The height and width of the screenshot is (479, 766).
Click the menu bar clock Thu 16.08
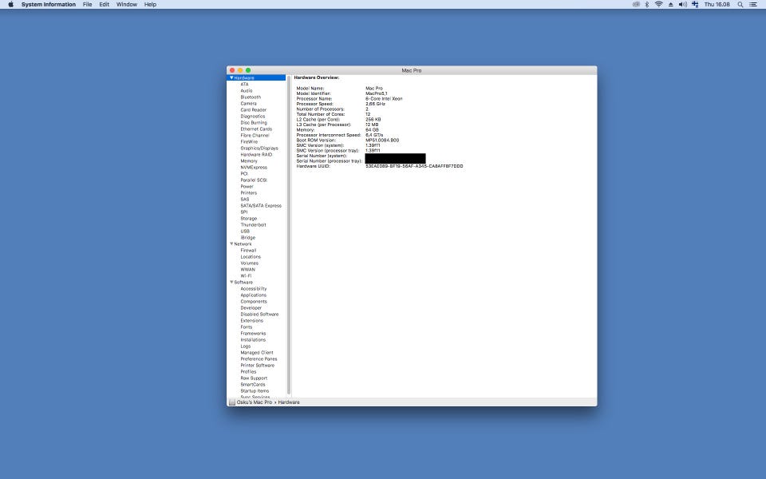pyautogui.click(x=717, y=5)
